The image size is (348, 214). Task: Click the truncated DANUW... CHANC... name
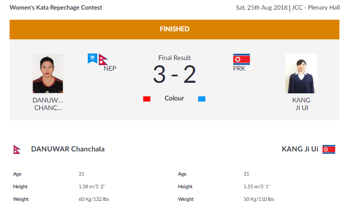pos(48,104)
